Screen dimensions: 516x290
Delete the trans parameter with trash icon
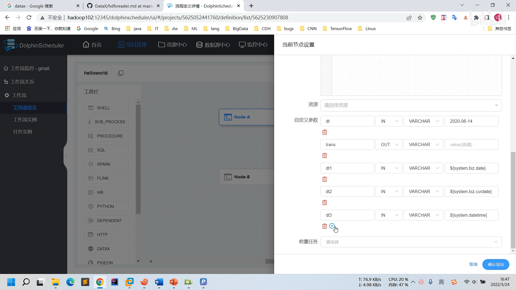pos(325,155)
